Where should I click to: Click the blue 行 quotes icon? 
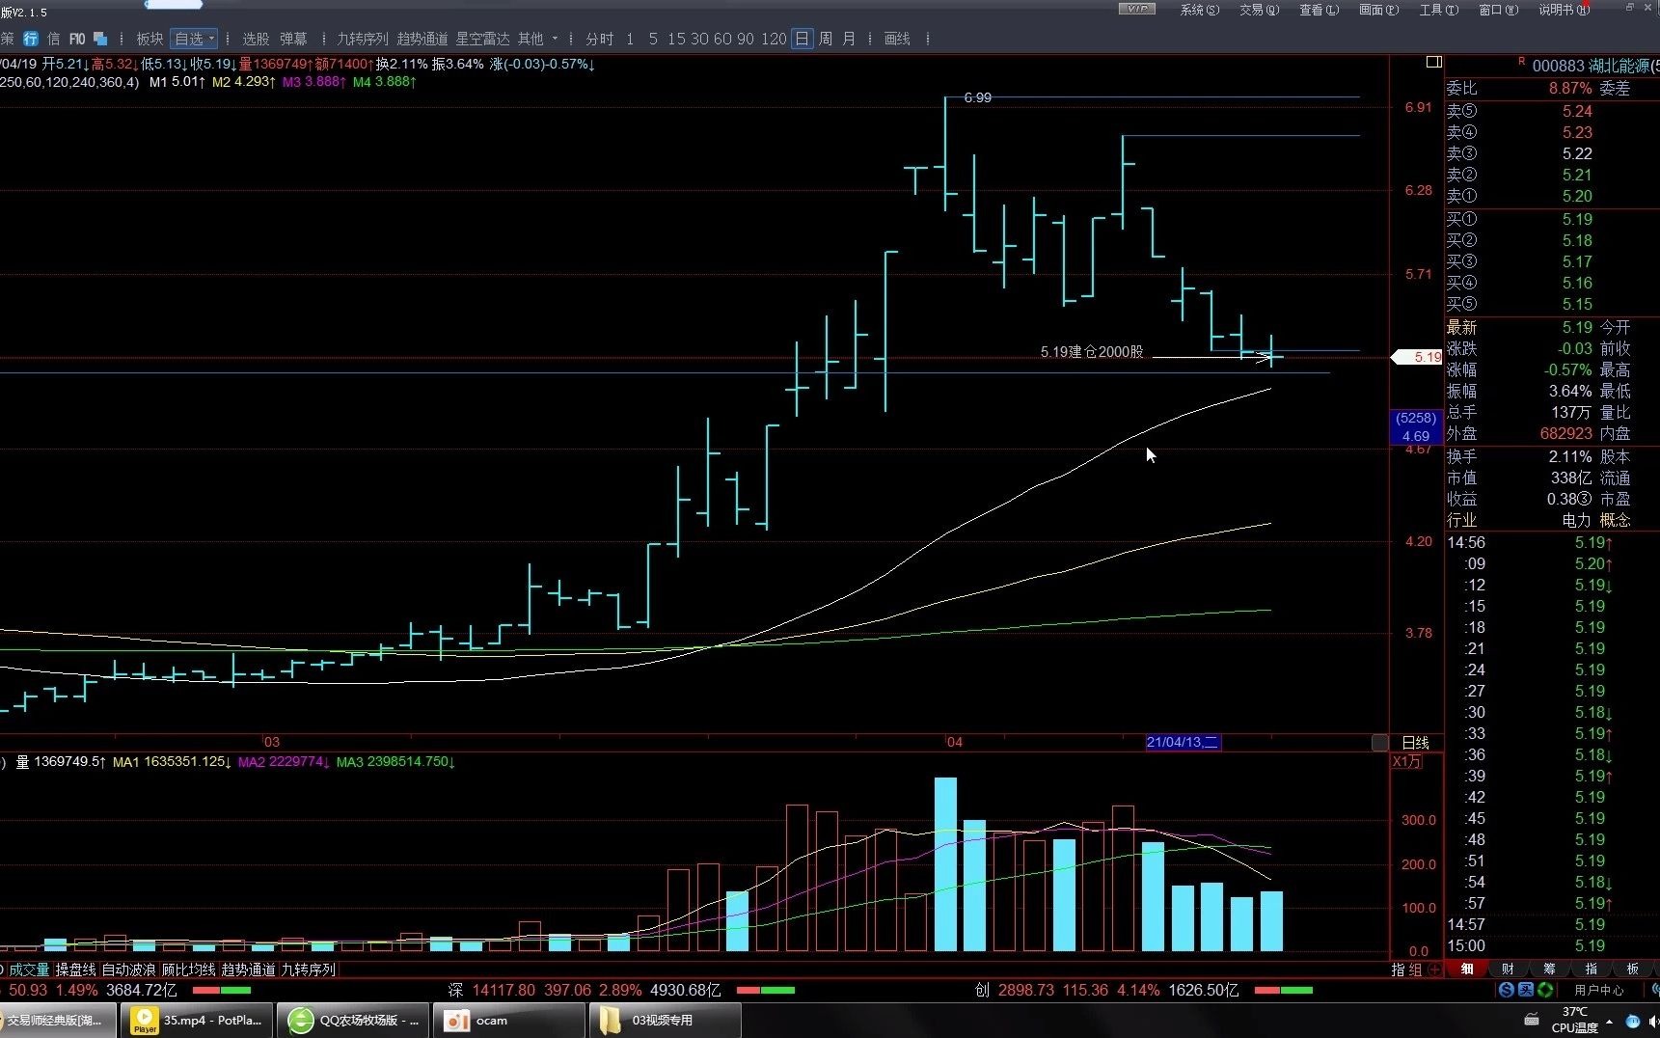pyautogui.click(x=31, y=39)
